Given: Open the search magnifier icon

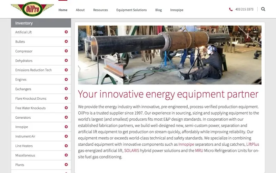Looking at the screenshot, I should (x=263, y=9).
